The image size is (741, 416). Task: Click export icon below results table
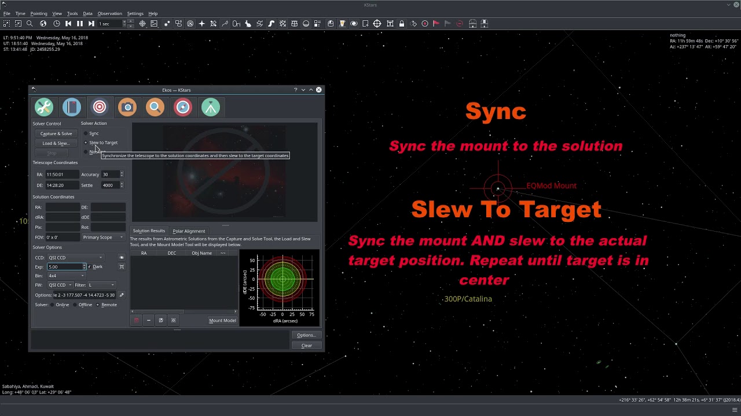(x=161, y=320)
